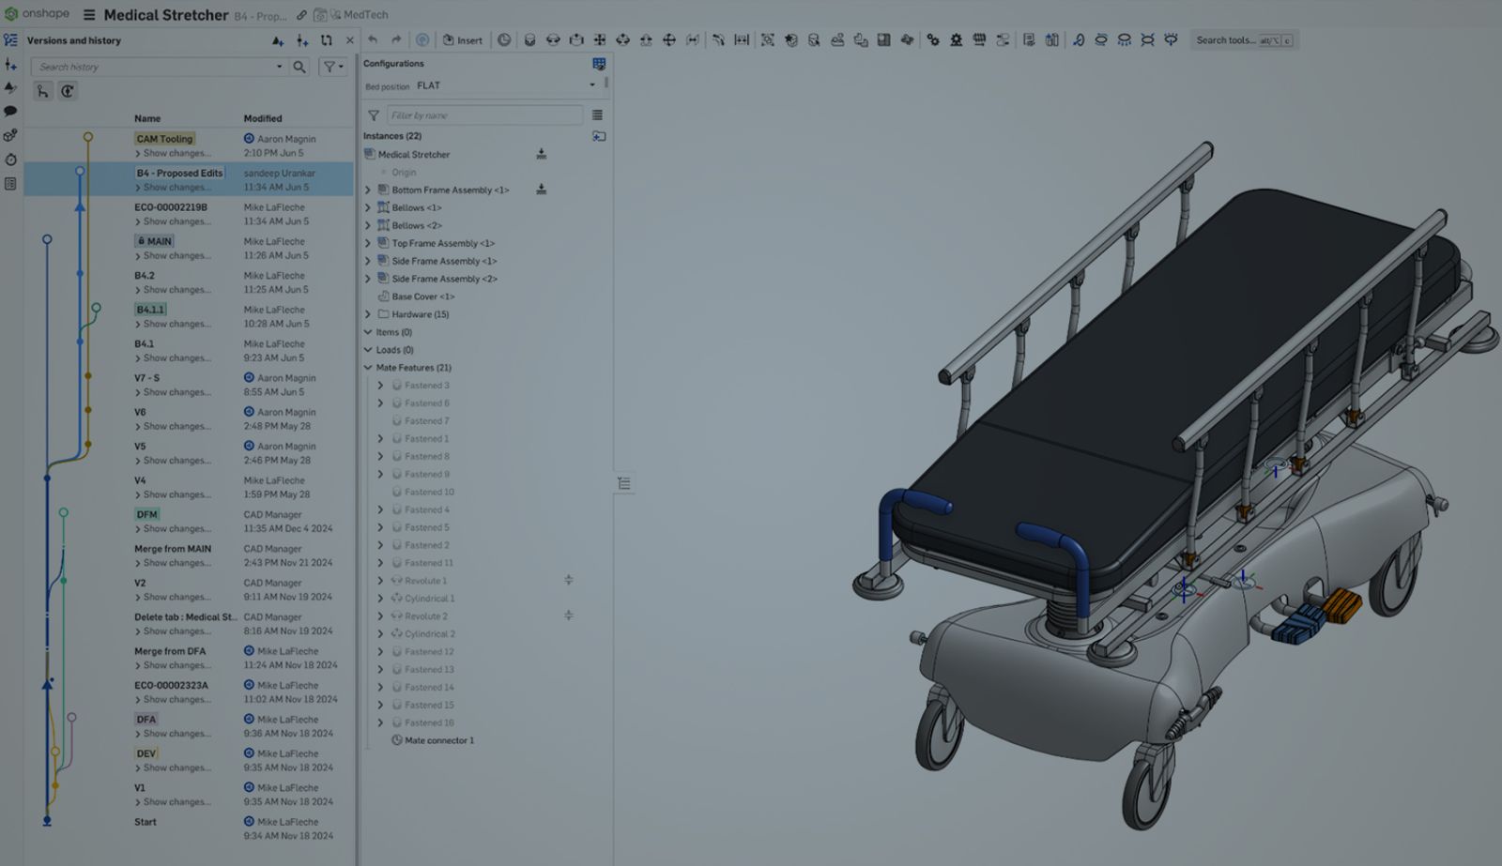The height and width of the screenshot is (866, 1502).
Task: Expand the Bottom Frame Assembly tree item
Action: (x=366, y=190)
